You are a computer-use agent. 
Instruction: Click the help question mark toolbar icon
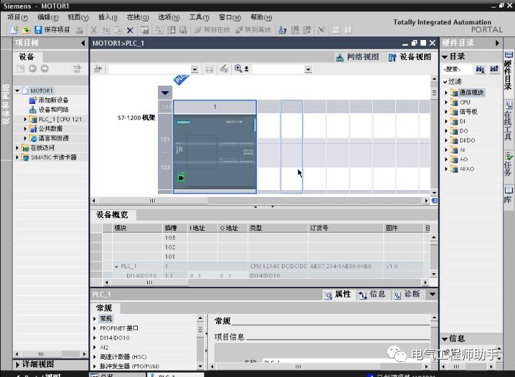[283, 30]
